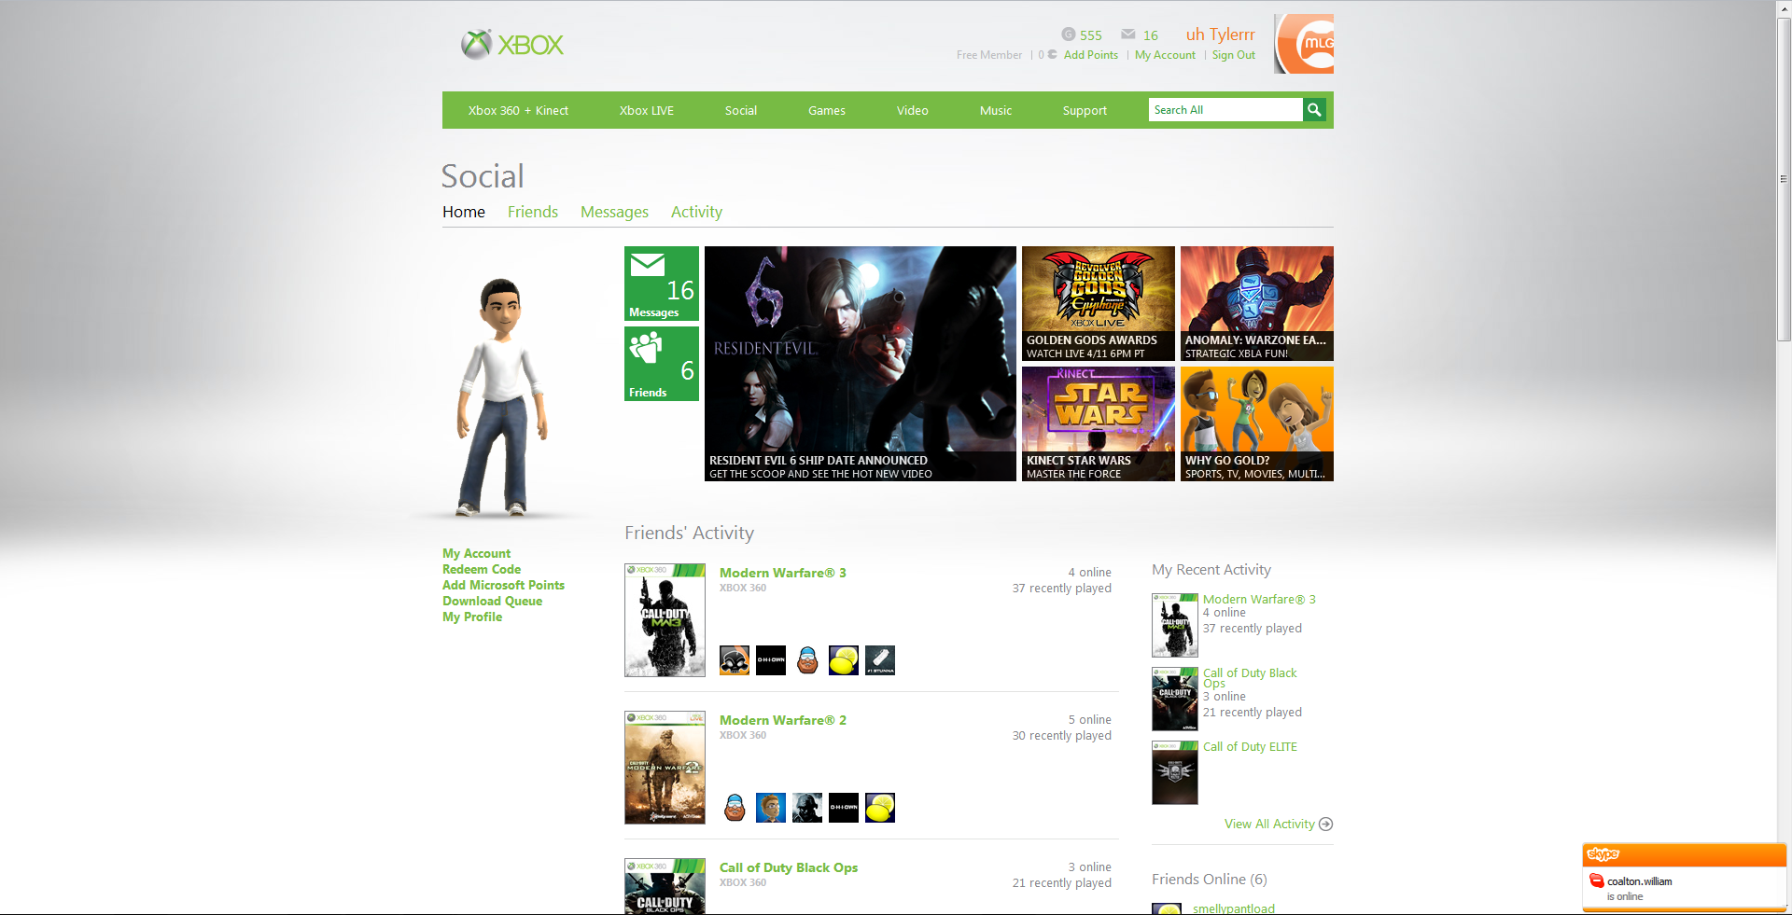
Task: Click the Microsoft Points icon in header
Action: pos(1053,55)
